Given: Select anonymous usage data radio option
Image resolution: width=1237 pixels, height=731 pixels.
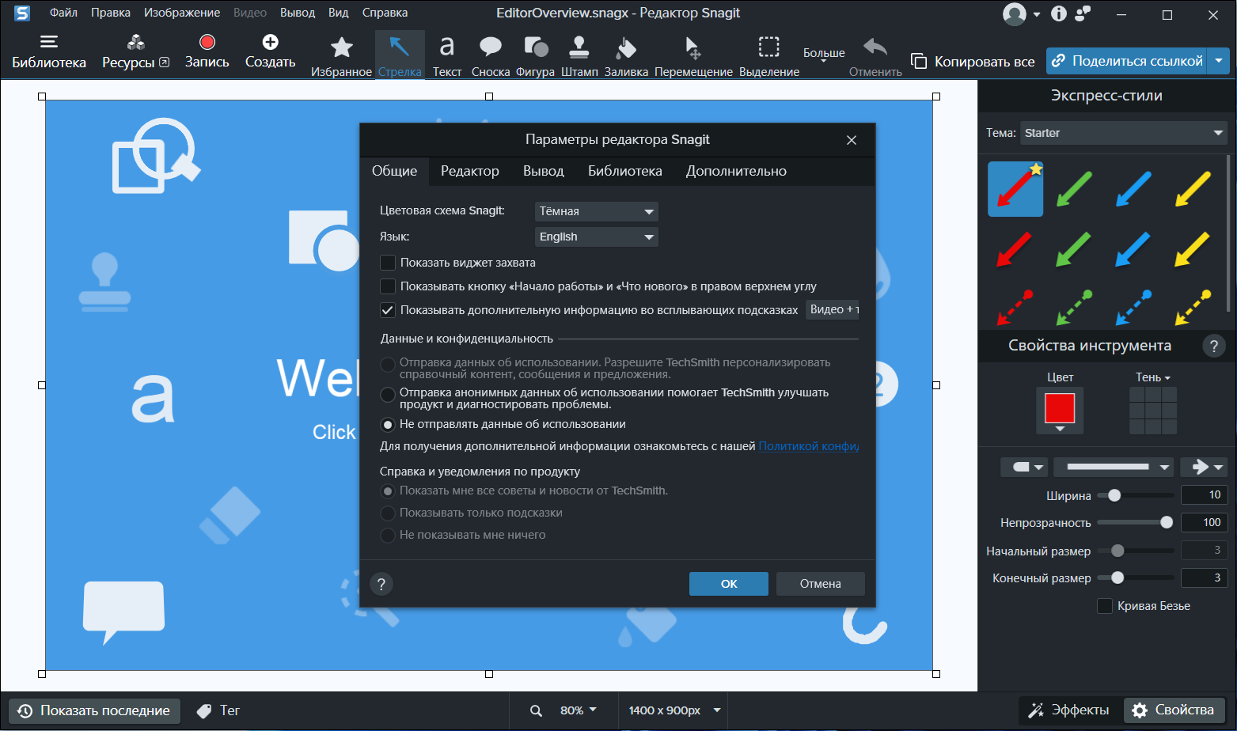Looking at the screenshot, I should tap(388, 394).
